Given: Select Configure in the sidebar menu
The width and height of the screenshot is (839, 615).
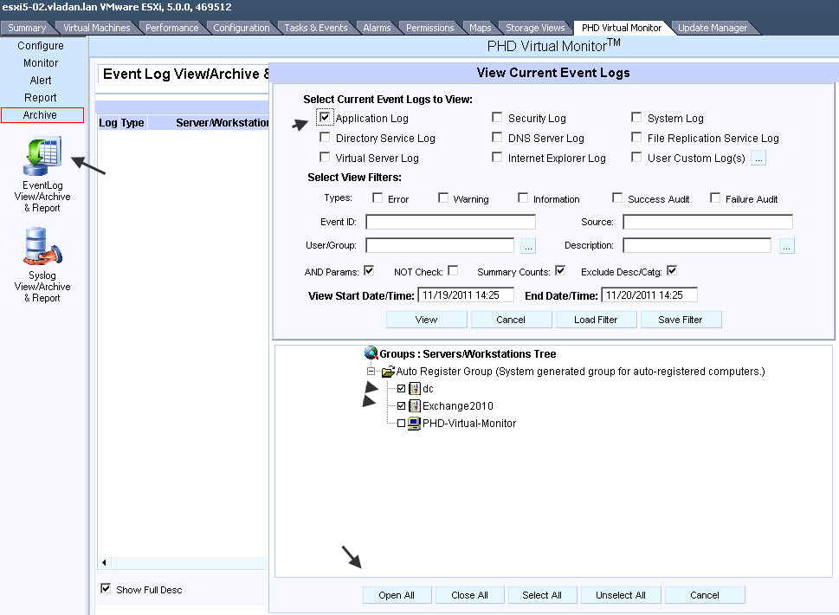Looking at the screenshot, I should [41, 46].
